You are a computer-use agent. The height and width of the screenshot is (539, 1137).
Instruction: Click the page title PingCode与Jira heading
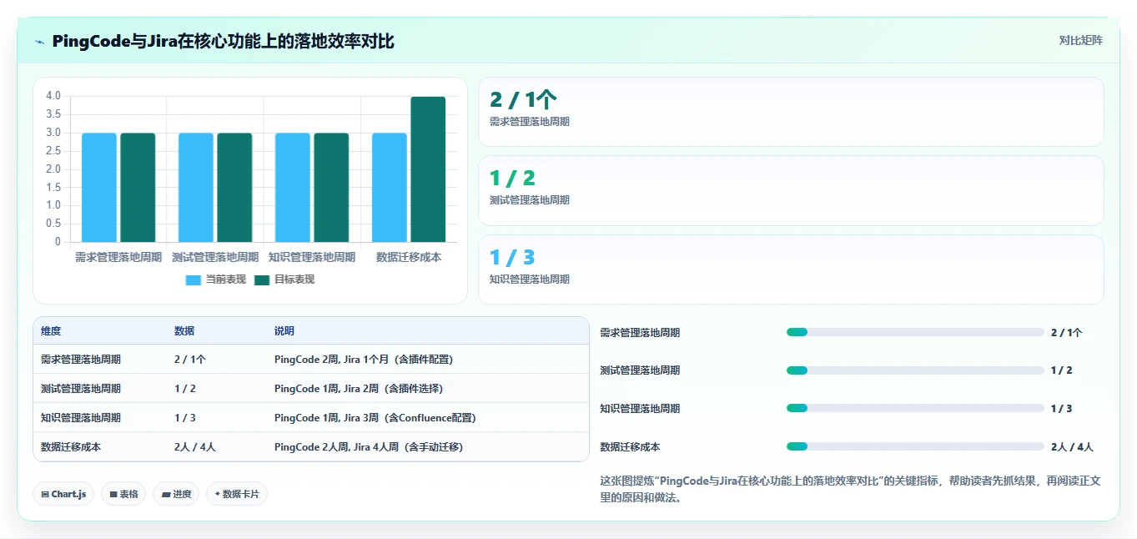tap(223, 42)
